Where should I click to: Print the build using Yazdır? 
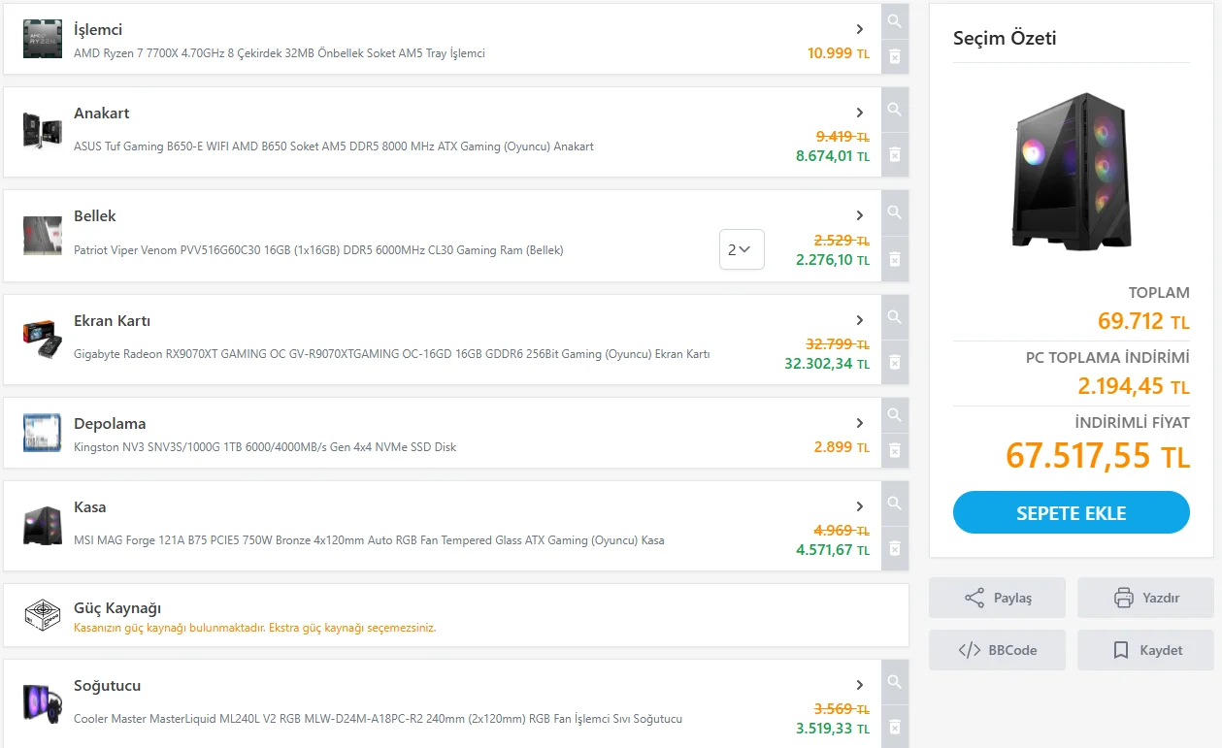pos(1145,598)
